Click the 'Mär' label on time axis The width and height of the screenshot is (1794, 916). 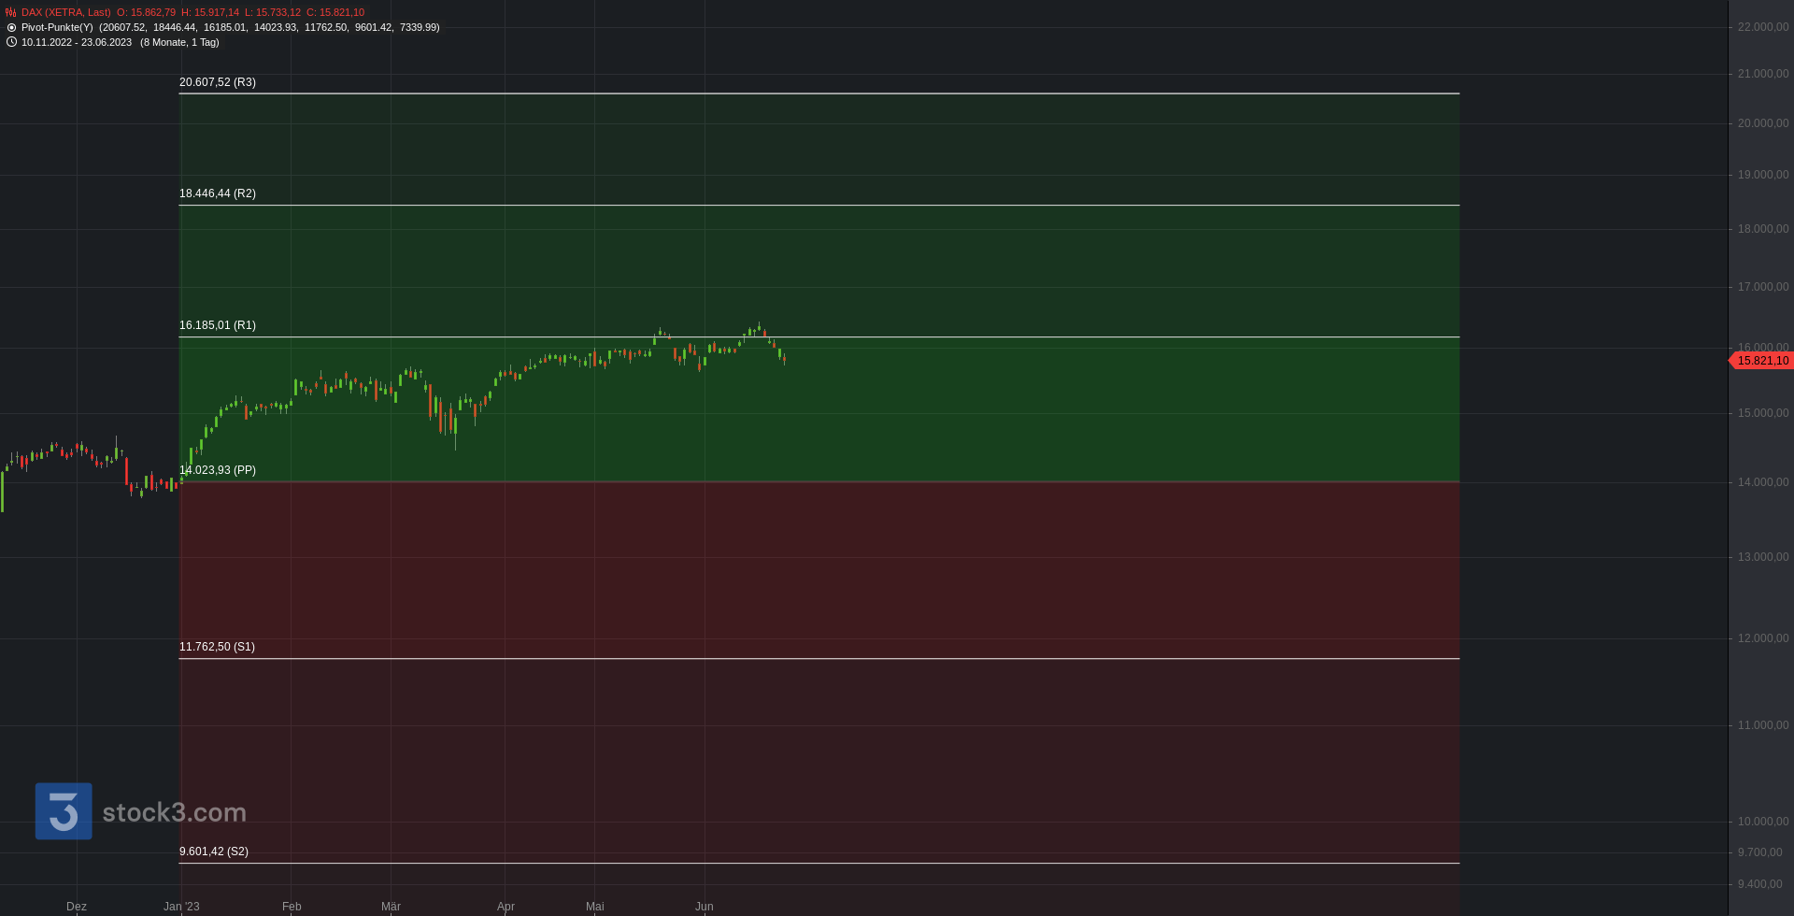[391, 907]
